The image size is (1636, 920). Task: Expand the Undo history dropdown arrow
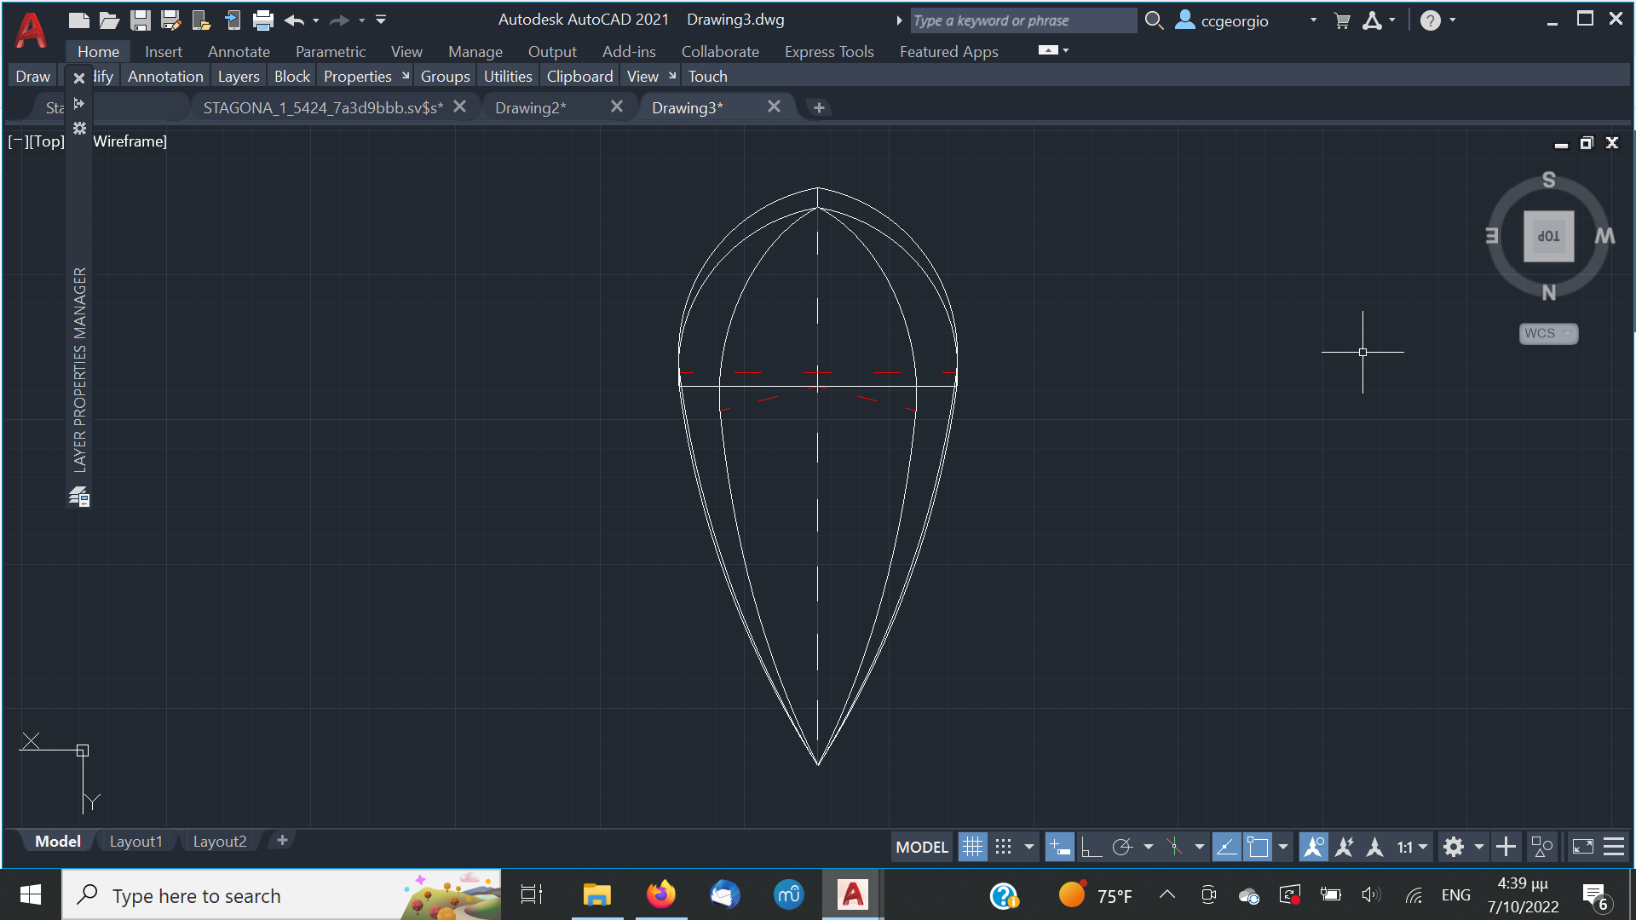(x=316, y=20)
